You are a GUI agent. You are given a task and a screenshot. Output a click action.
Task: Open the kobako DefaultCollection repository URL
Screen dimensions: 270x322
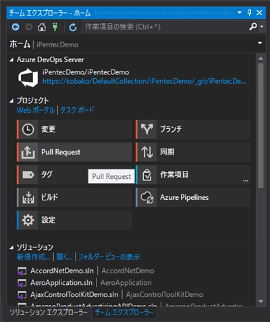pos(144,81)
